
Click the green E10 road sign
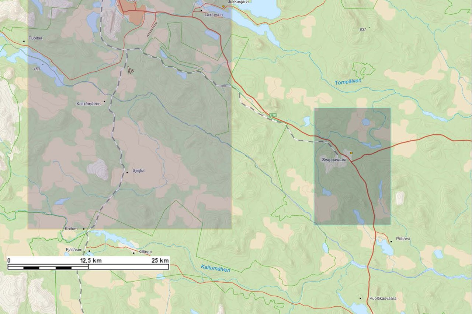(273, 115)
